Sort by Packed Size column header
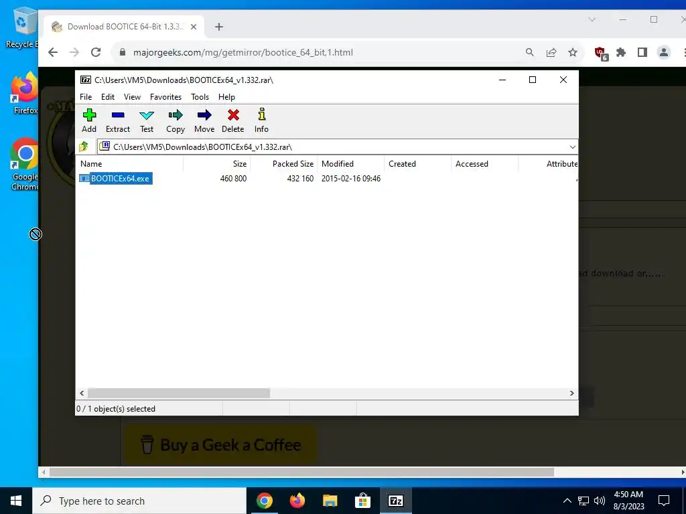Viewport: 686px width, 514px height. (283, 164)
